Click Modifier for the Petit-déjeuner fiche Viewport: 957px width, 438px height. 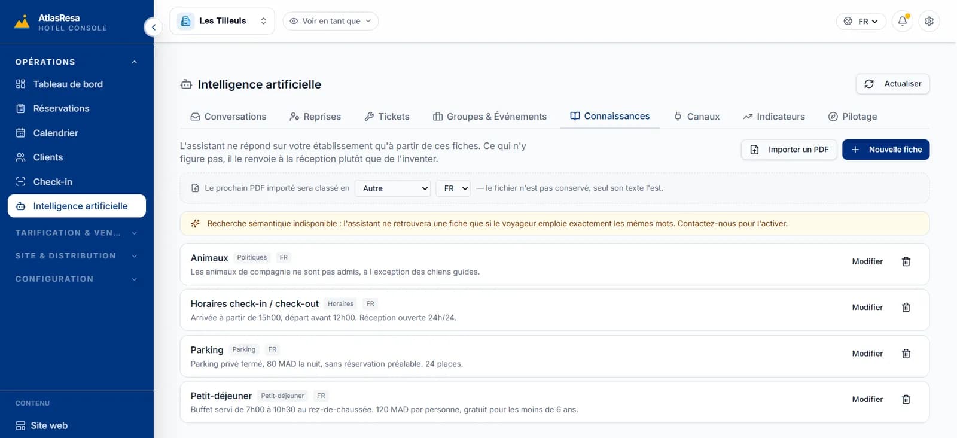867,400
